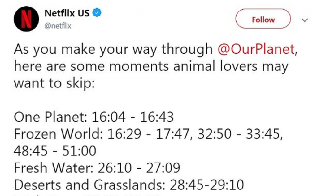
Task: Expand the tweet options chevron
Action: click(305, 20)
